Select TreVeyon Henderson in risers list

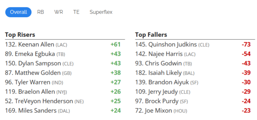[x=44, y=101]
